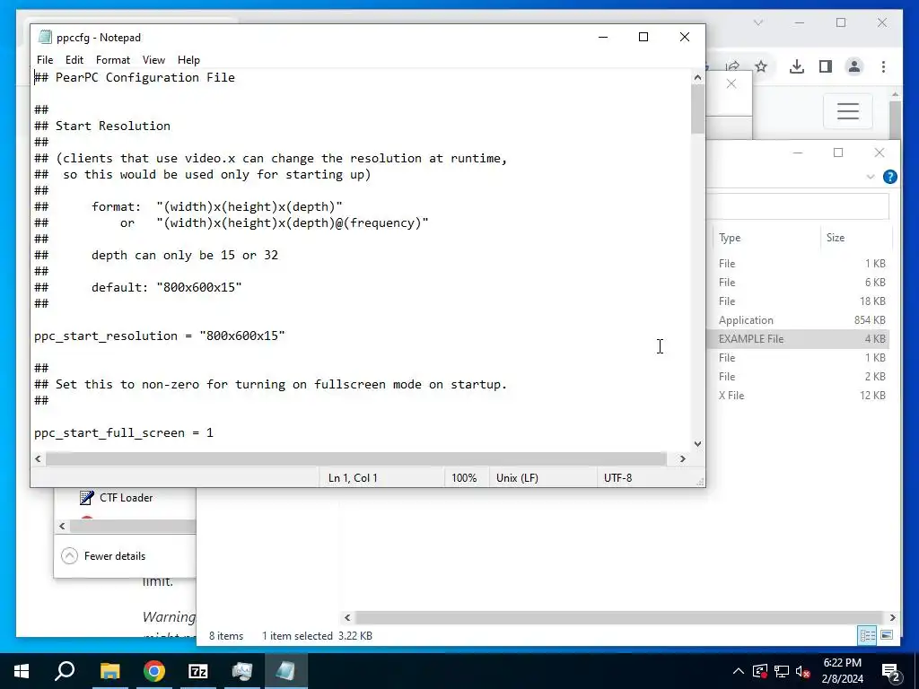Select the X File row, 12 KB
Viewport: 919px width, 689px height.
(x=798, y=396)
